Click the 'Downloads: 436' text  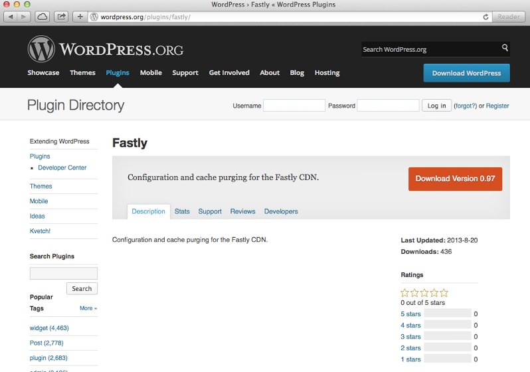coord(426,252)
